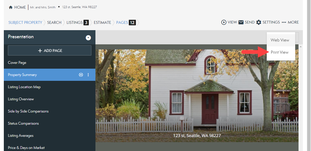This screenshot has width=311, height=151.
Task: Open the PAGES step
Action: click(126, 22)
